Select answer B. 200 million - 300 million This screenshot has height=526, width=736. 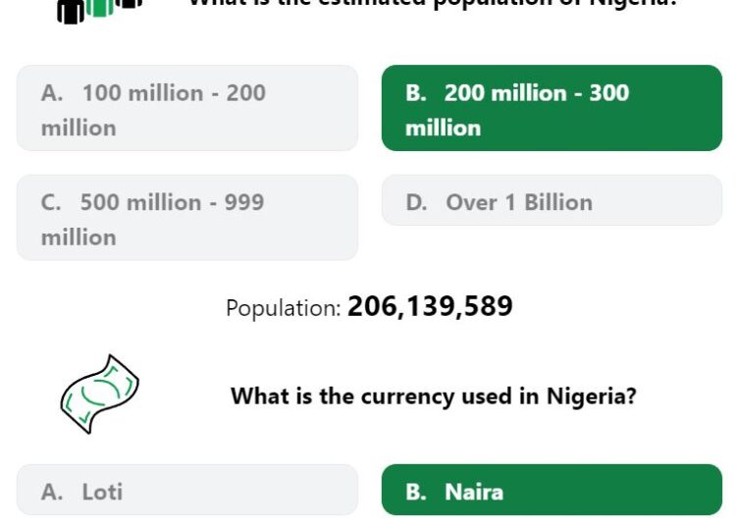click(552, 108)
